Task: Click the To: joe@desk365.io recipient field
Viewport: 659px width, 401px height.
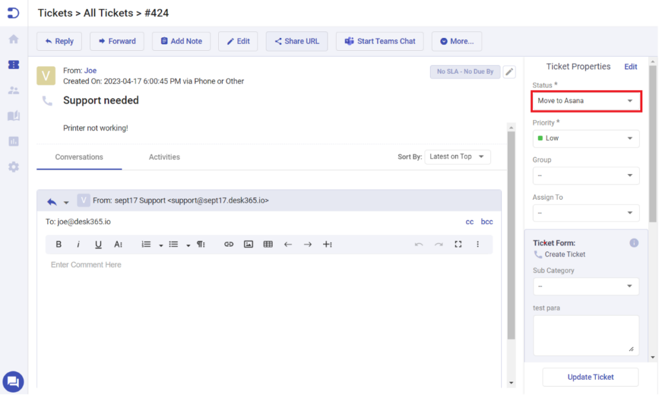Action: point(78,222)
